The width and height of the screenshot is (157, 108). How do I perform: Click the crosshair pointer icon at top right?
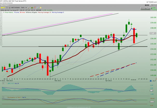tap(152, 5)
